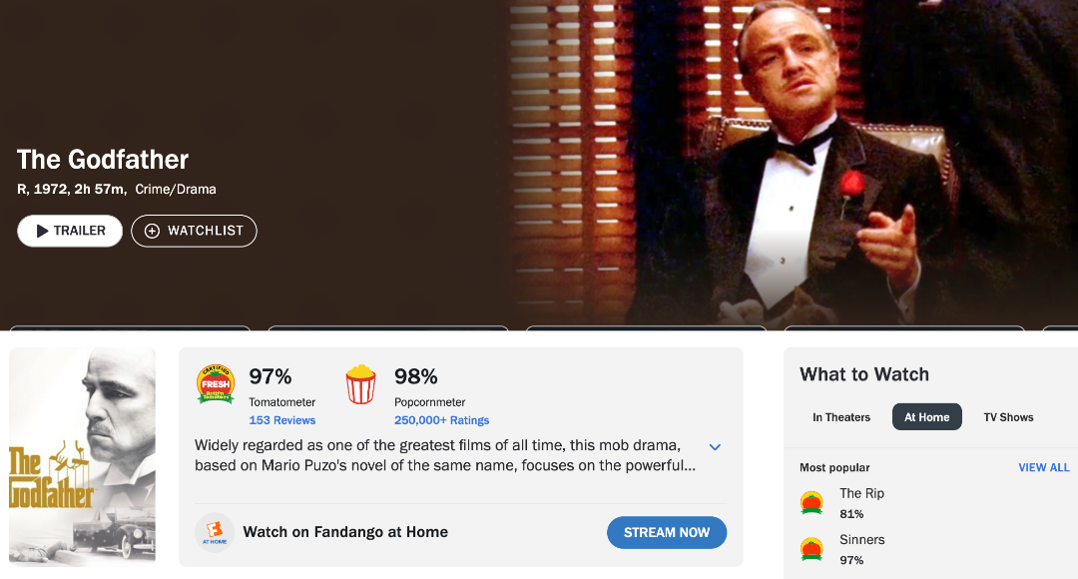Click the 97% Tomatometer score

tap(270, 376)
